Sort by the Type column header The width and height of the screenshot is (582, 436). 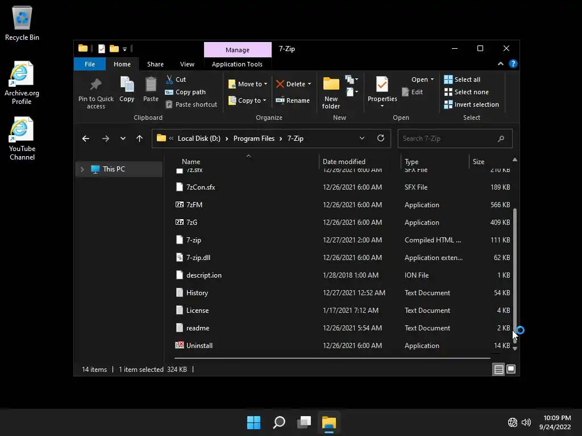(x=411, y=162)
